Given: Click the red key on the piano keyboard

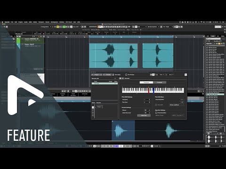Looking at the screenshot, I should tap(148, 90).
